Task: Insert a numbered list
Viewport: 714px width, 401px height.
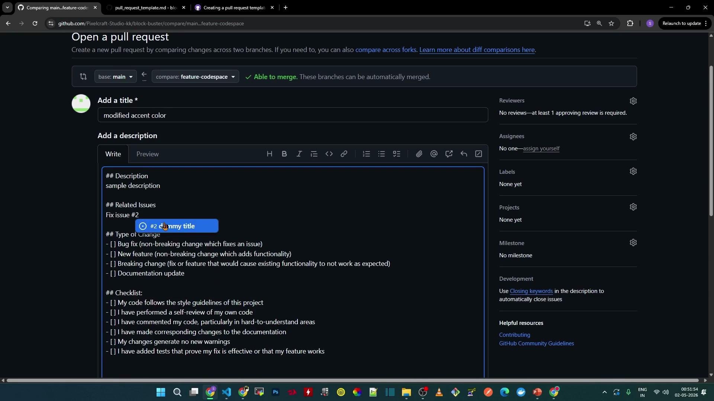Action: pos(367,154)
